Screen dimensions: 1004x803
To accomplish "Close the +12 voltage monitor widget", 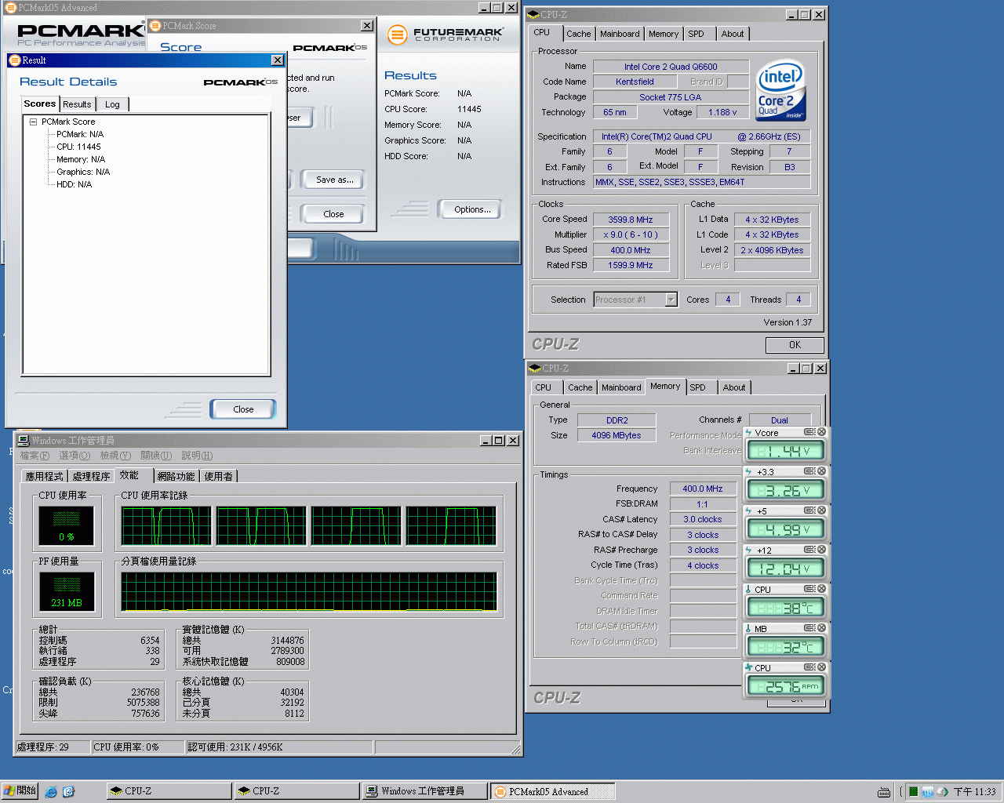I will point(821,550).
